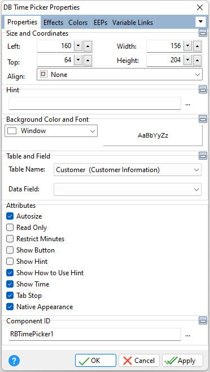Uncheck the Show Time checkbox
The height and width of the screenshot is (372, 210).
10,284
